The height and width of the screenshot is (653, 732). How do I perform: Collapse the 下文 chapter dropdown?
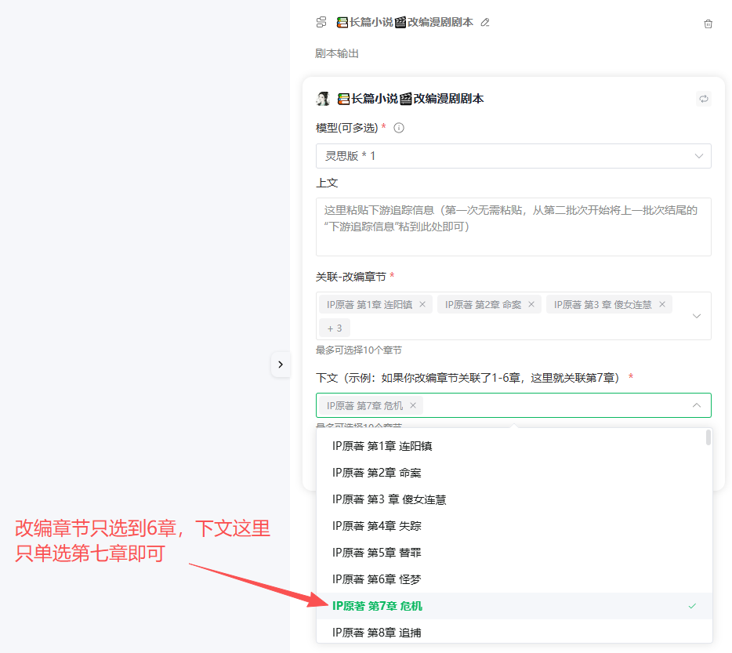click(697, 405)
